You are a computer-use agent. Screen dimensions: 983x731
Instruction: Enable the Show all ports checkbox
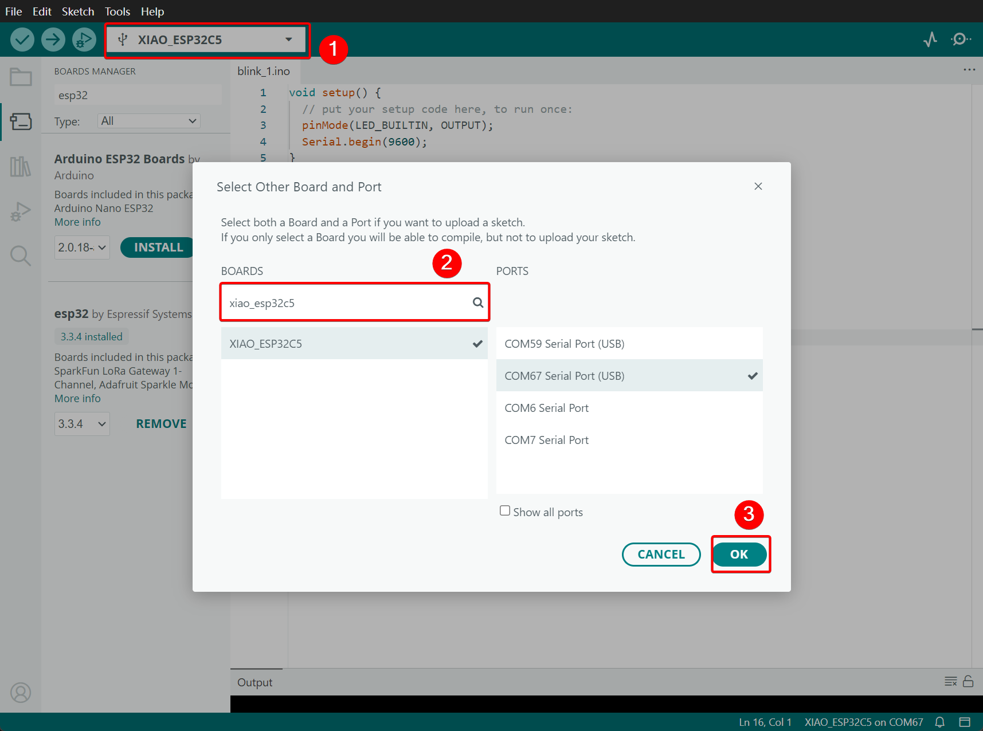[505, 511]
